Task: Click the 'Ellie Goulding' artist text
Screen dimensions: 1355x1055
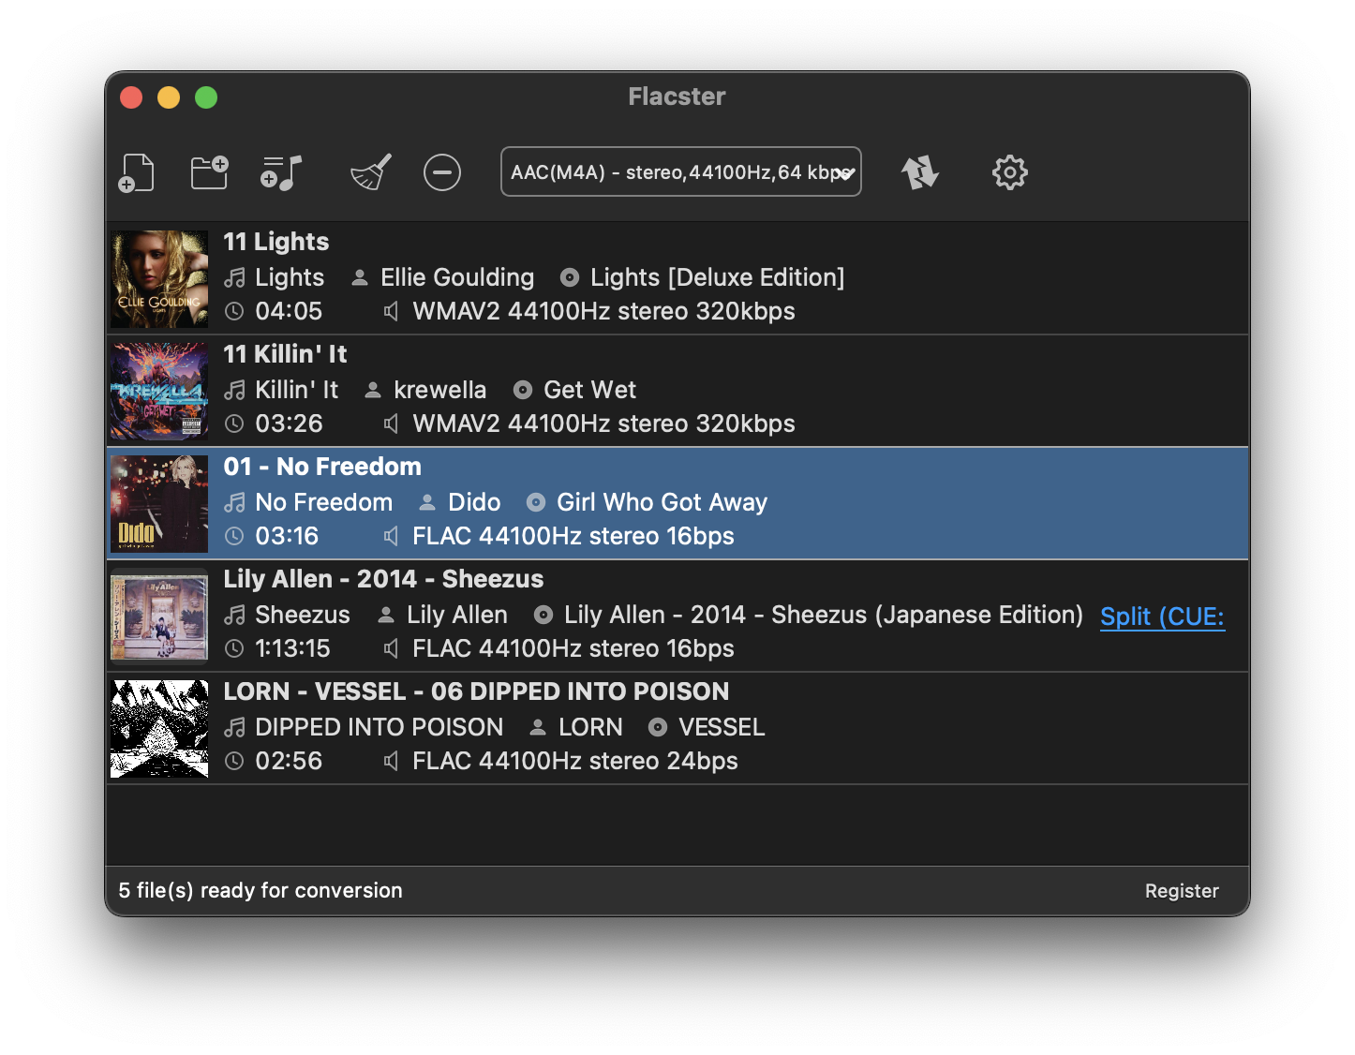Action: [457, 277]
